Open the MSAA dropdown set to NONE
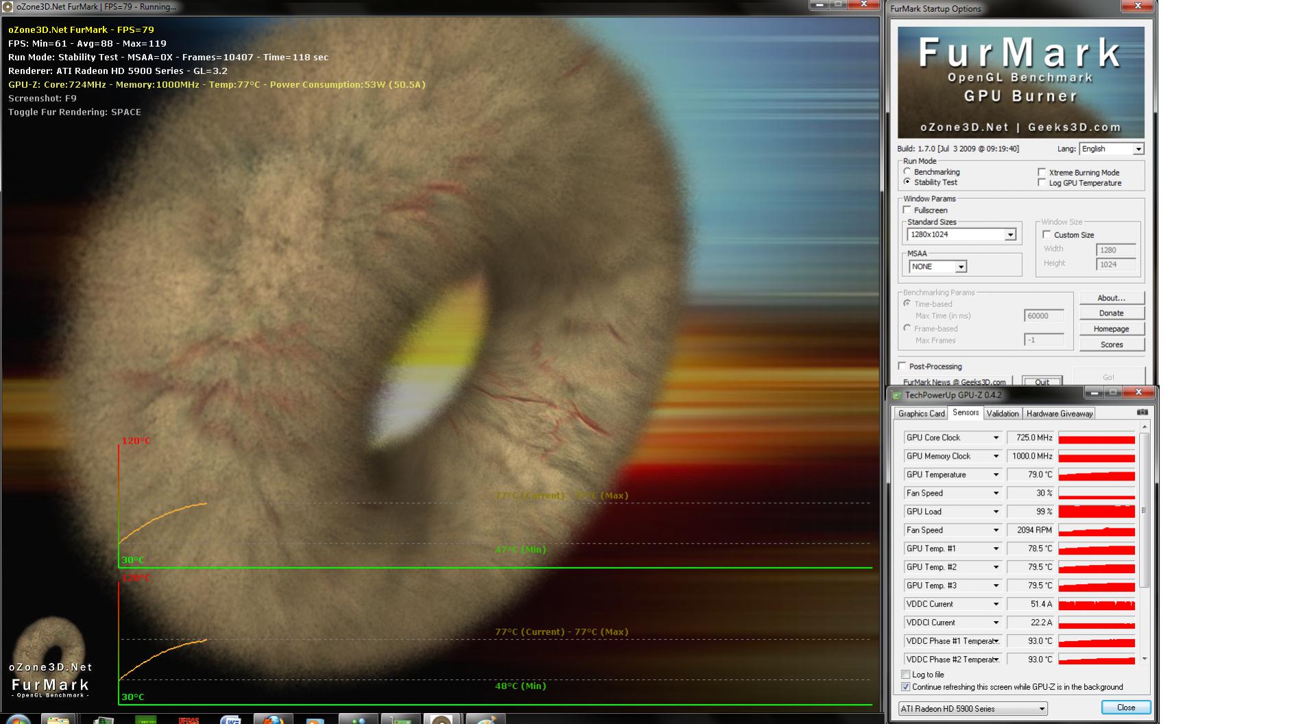This screenshot has height=724, width=1316. pos(937,267)
